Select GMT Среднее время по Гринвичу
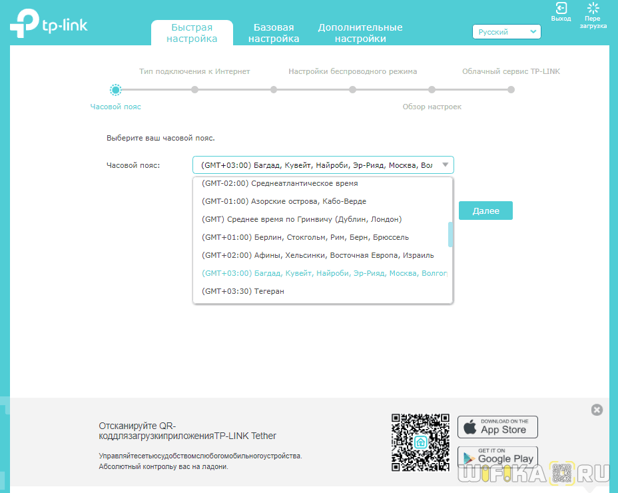This screenshot has height=493, width=618. 302,219
